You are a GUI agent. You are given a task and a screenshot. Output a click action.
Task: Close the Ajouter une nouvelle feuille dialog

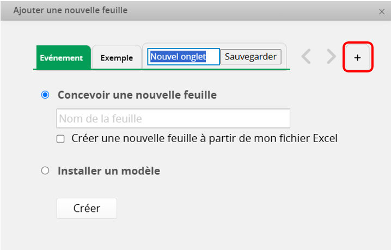(381, 11)
